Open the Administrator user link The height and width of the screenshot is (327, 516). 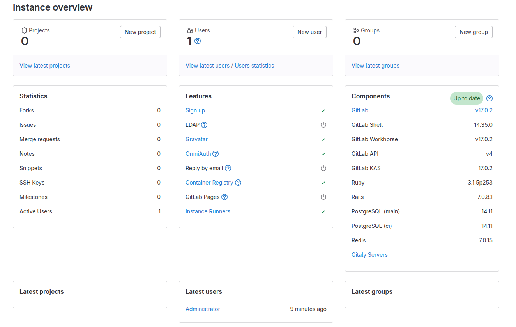tap(203, 309)
